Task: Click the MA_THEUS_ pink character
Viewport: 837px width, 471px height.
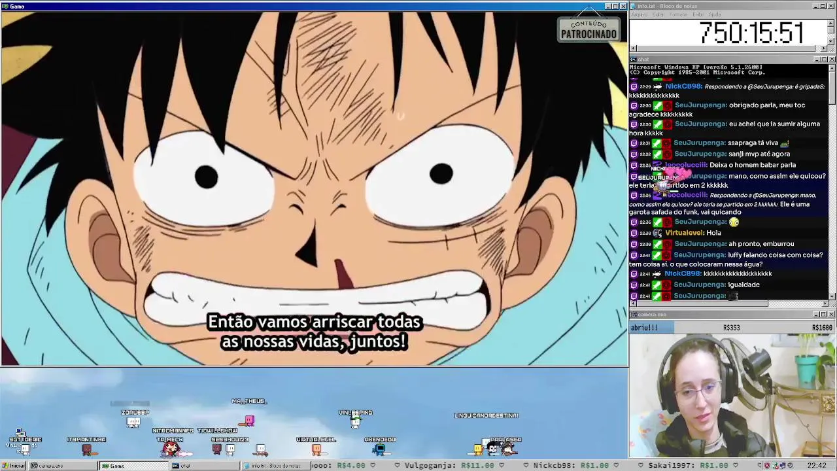Action: point(249,421)
